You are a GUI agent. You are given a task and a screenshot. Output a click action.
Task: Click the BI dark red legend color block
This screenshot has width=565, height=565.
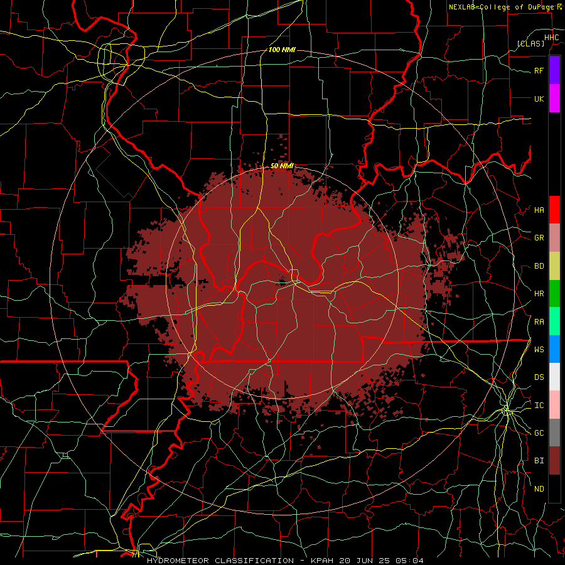[554, 461]
